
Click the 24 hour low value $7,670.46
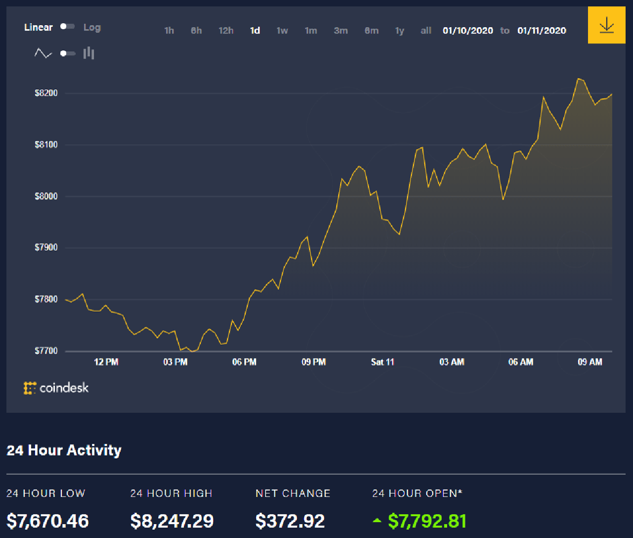pyautogui.click(x=47, y=521)
